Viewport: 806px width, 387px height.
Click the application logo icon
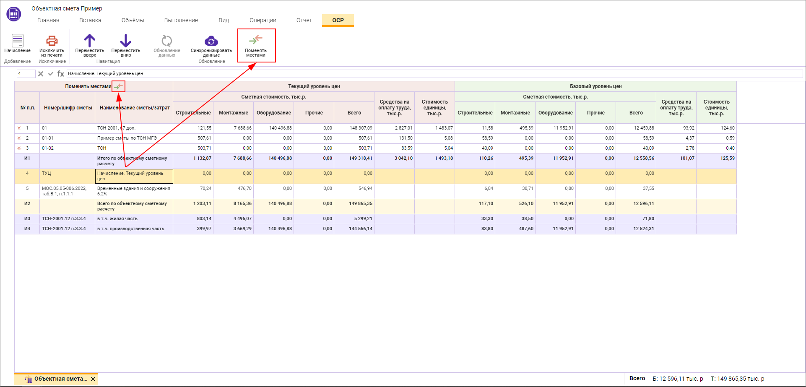pyautogui.click(x=14, y=14)
